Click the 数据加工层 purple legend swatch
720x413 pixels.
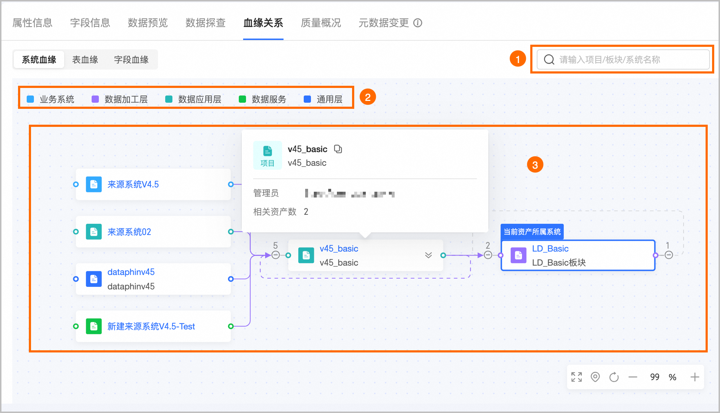pyautogui.click(x=95, y=99)
